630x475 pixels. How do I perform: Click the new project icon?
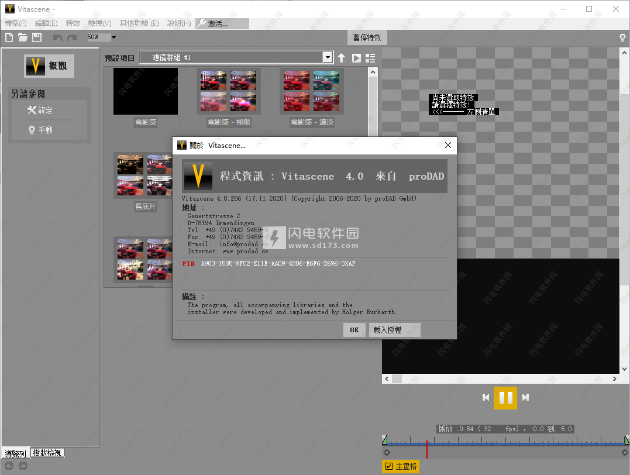pos(9,37)
